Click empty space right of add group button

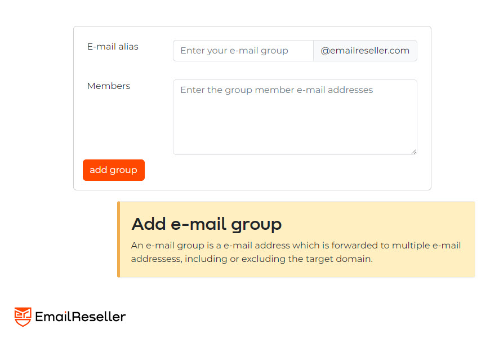[282, 170]
